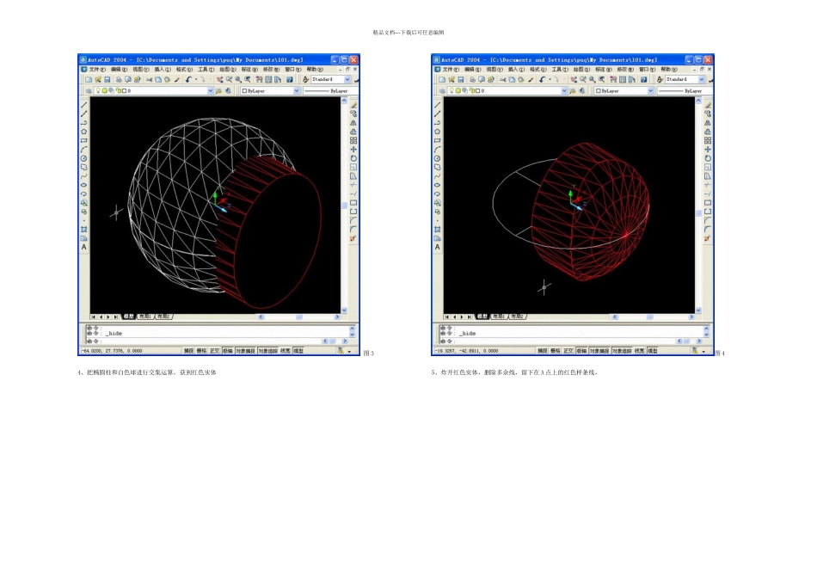Image resolution: width=817 pixels, height=578 pixels.
Task: Switch to 布局1 layout tab in right window
Action: [498, 317]
